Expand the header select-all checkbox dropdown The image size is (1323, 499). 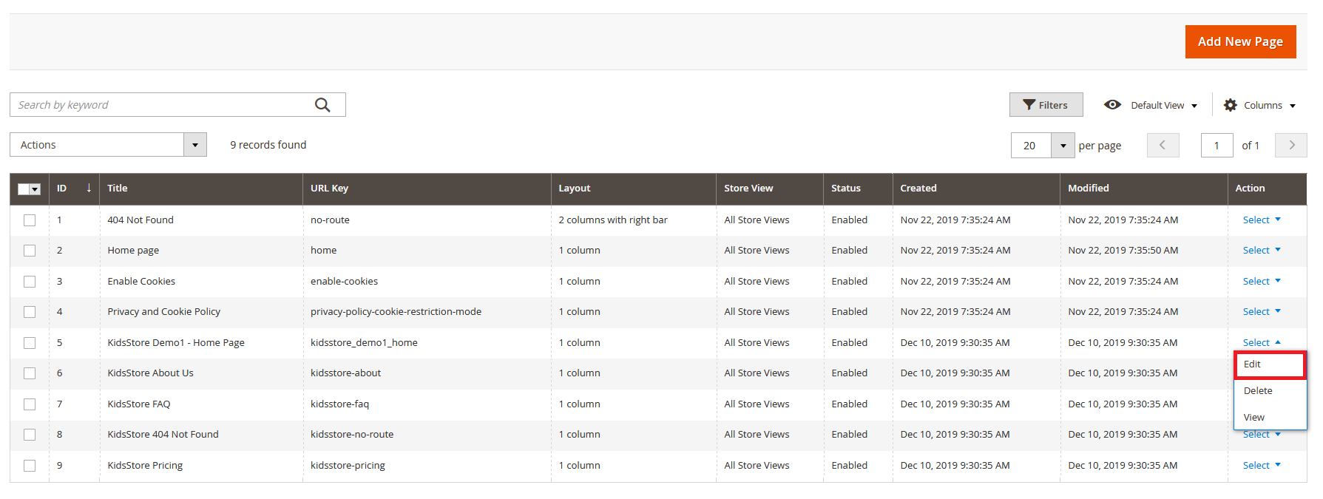click(35, 189)
